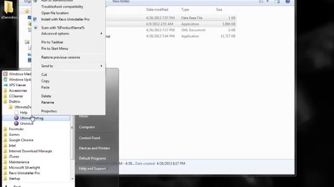Open Control Panel from Start menu

[89, 138]
